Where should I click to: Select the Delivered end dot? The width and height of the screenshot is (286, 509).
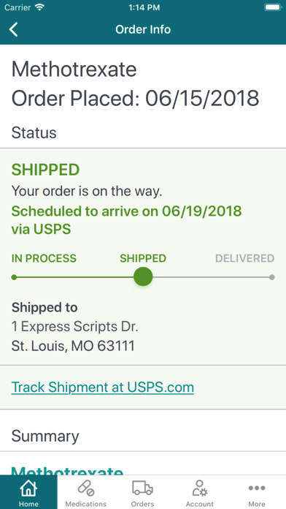coord(271,277)
